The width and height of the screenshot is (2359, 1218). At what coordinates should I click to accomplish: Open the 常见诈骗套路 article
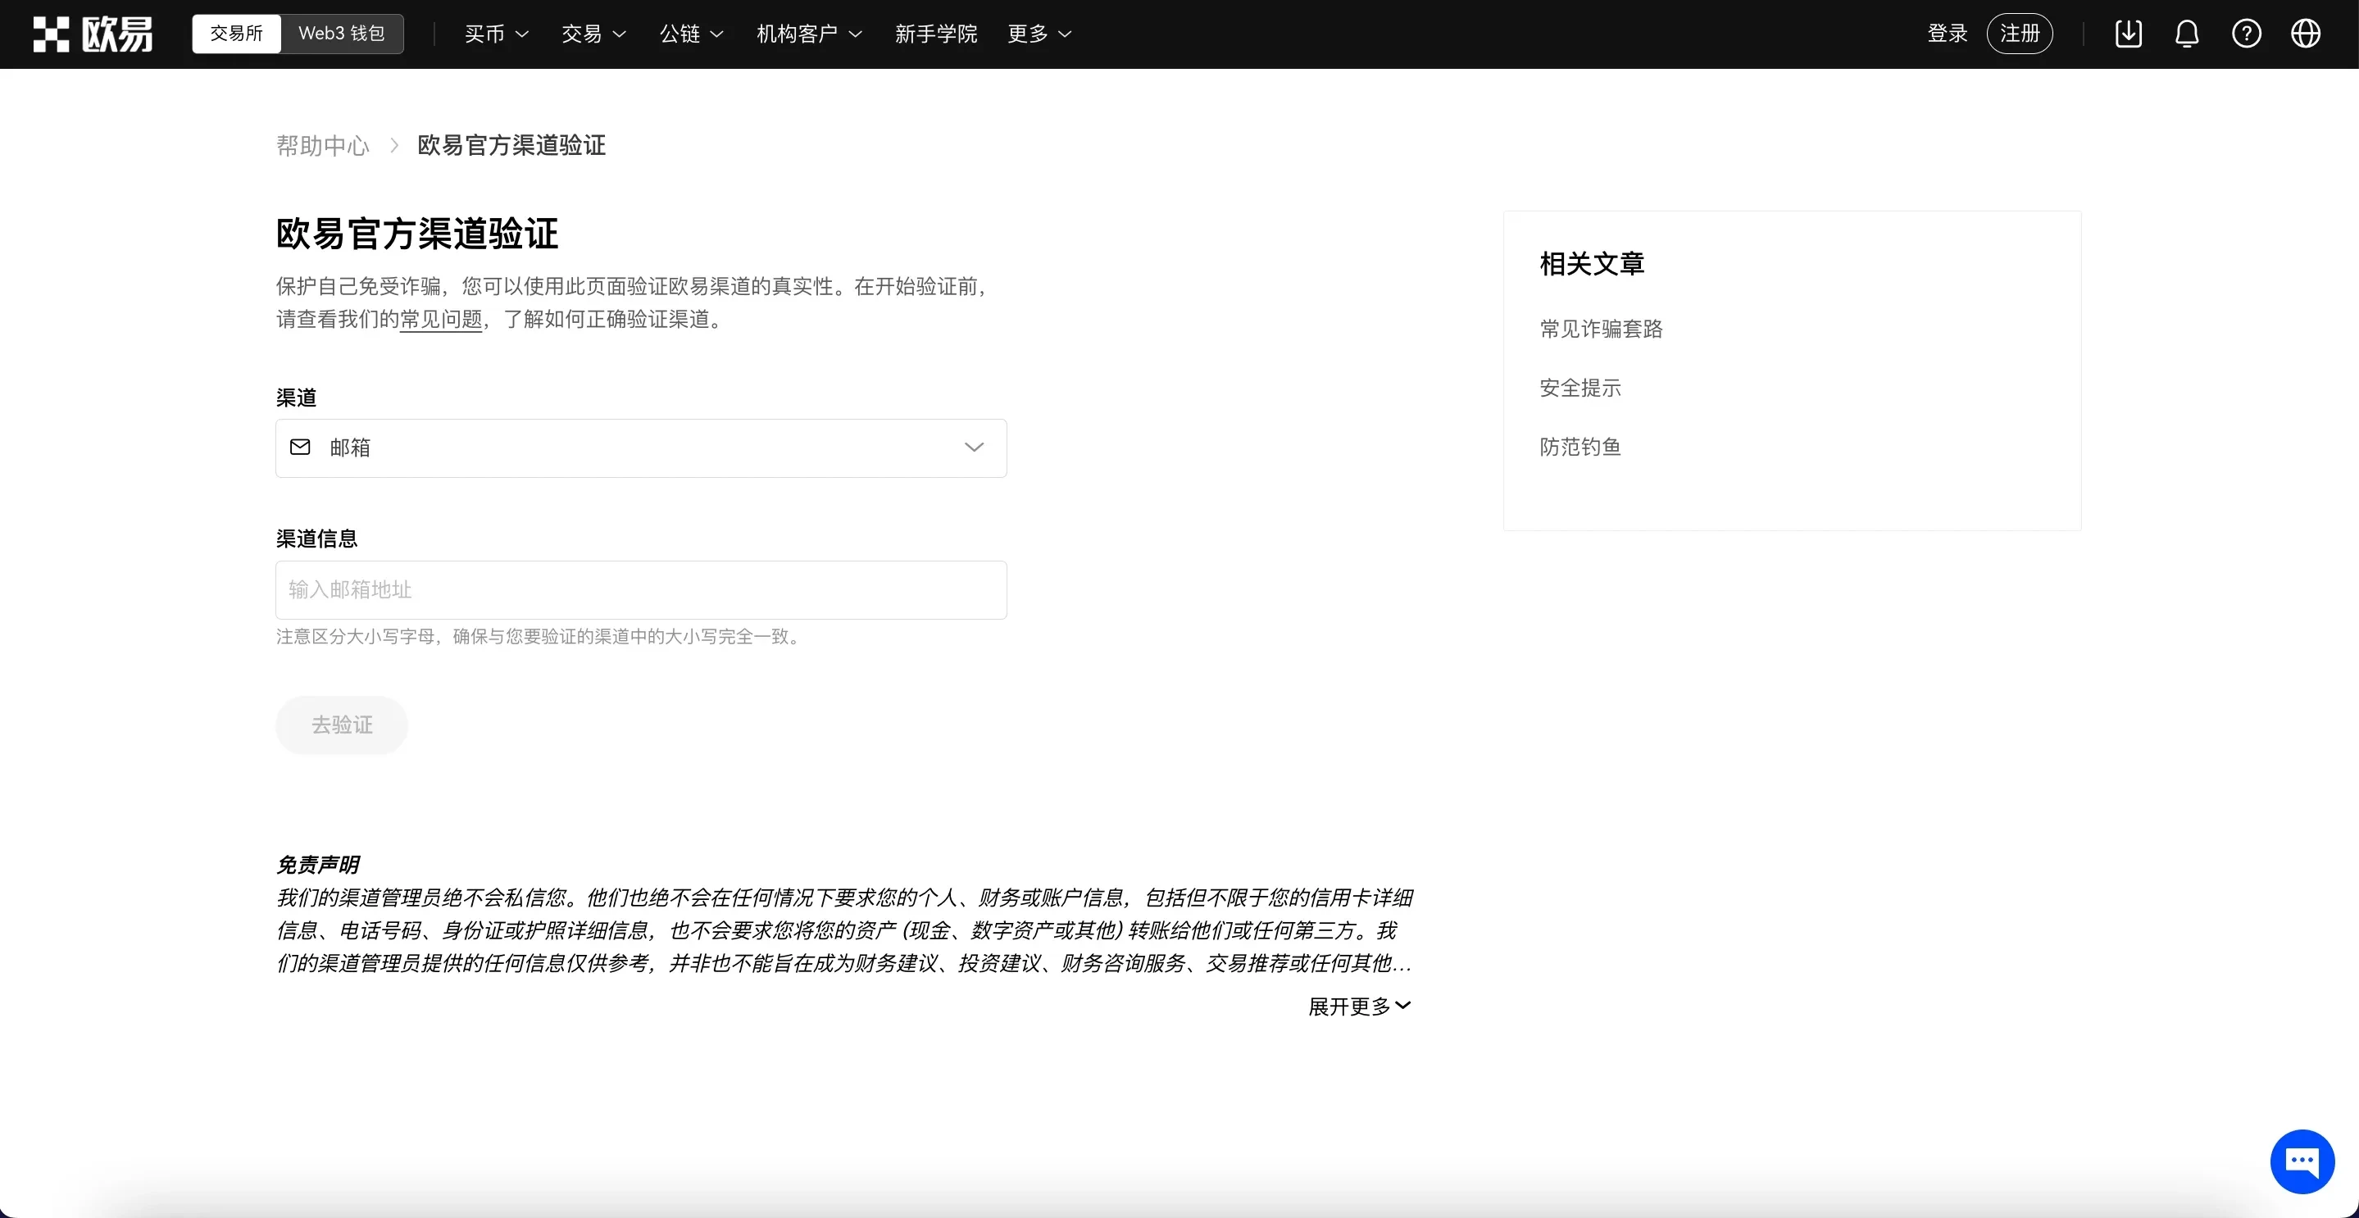[x=1601, y=329]
